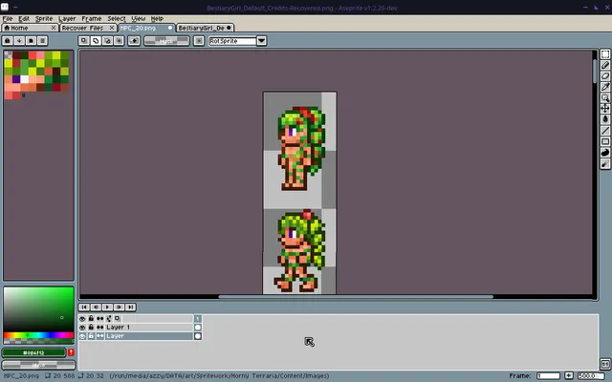
Task: Click the new frame plus button
Action: 569,375
